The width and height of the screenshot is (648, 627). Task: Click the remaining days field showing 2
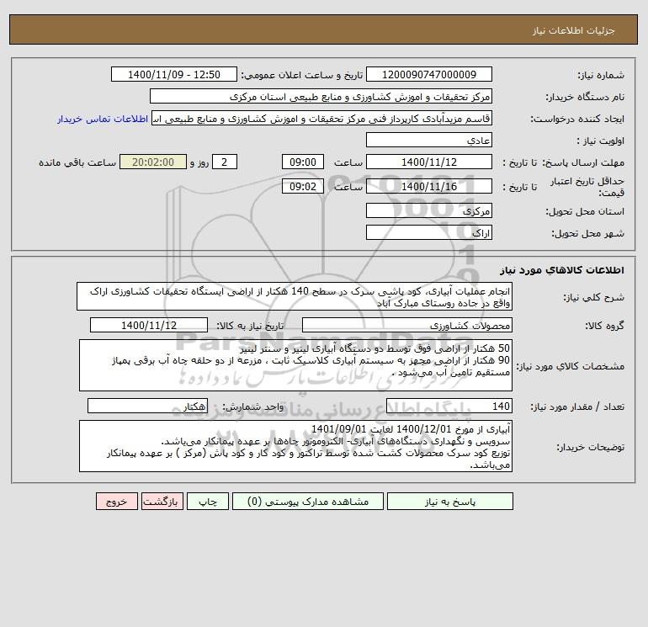pyautogui.click(x=225, y=162)
